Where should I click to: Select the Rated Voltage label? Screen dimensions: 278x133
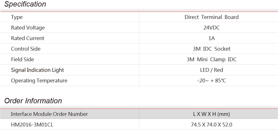coord(28,28)
